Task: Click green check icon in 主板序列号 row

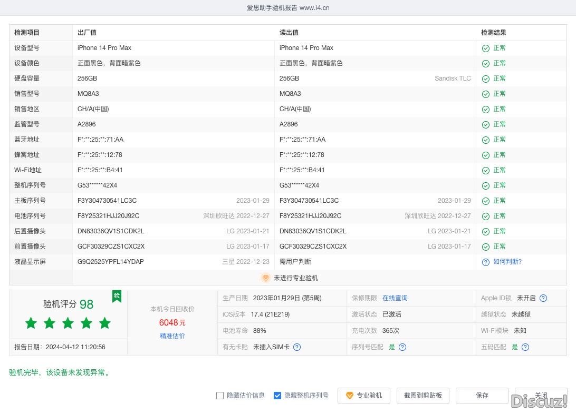Action: tap(486, 201)
